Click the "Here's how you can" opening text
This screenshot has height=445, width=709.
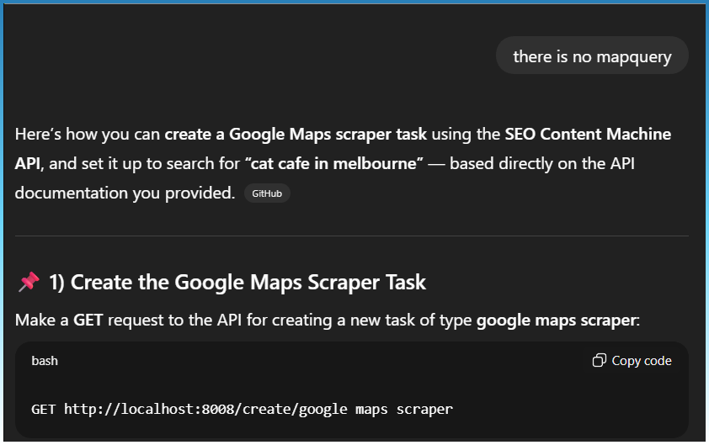88,134
